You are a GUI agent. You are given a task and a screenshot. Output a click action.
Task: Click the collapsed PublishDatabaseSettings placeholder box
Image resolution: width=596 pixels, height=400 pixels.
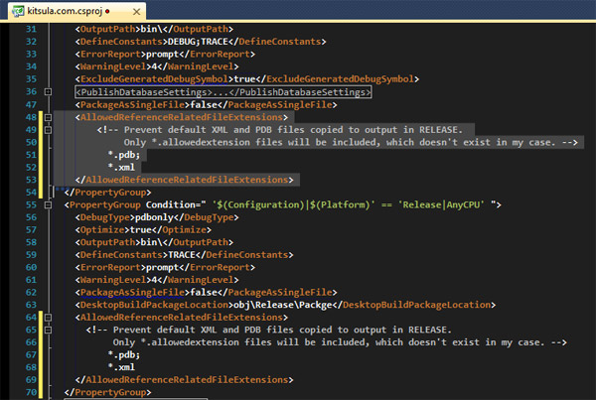[223, 92]
